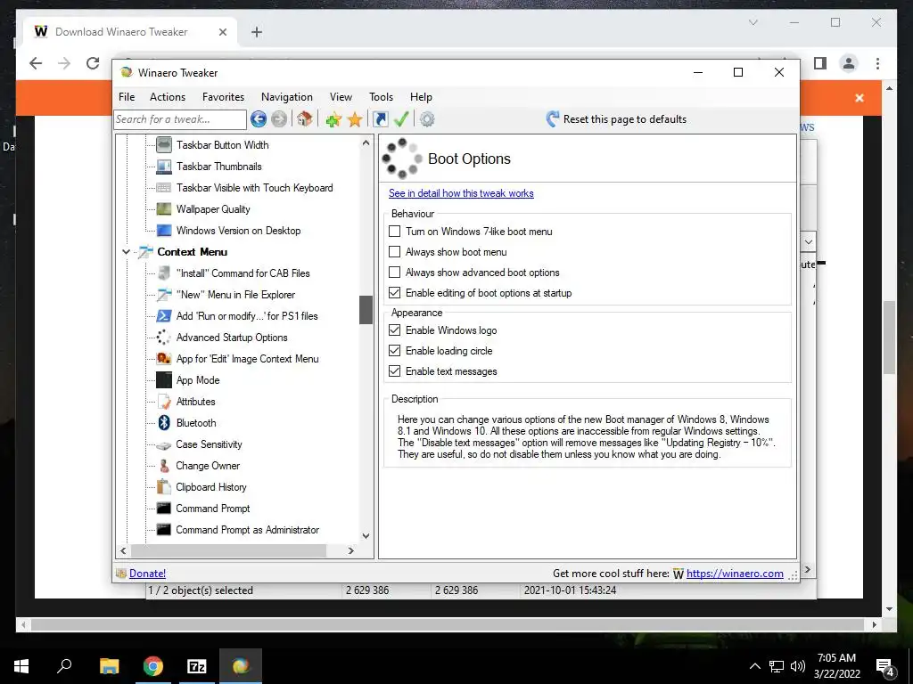The image size is (913, 684).
Task: Open File Explorer from the taskbar
Action: pos(110,666)
